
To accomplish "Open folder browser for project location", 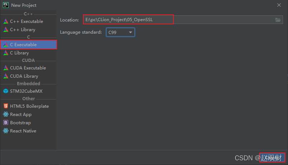I will [278, 20].
